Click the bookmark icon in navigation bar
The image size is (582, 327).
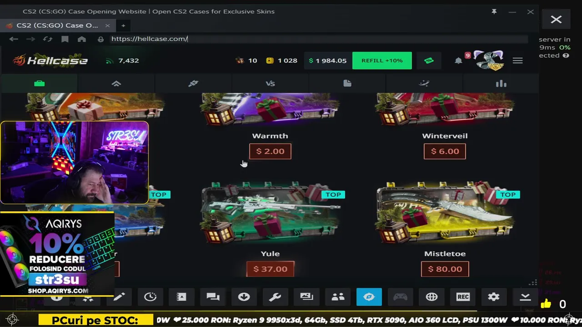65,39
